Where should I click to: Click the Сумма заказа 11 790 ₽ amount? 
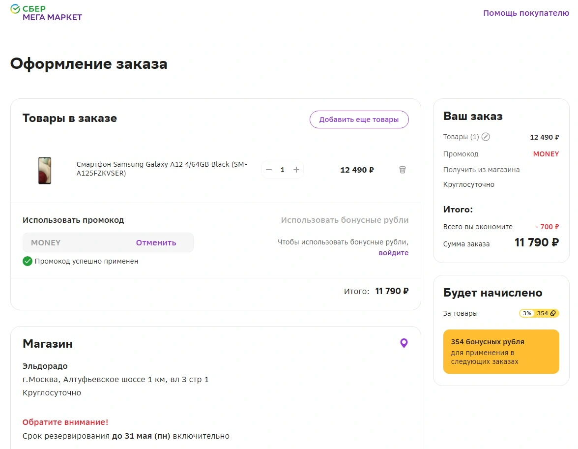(537, 242)
